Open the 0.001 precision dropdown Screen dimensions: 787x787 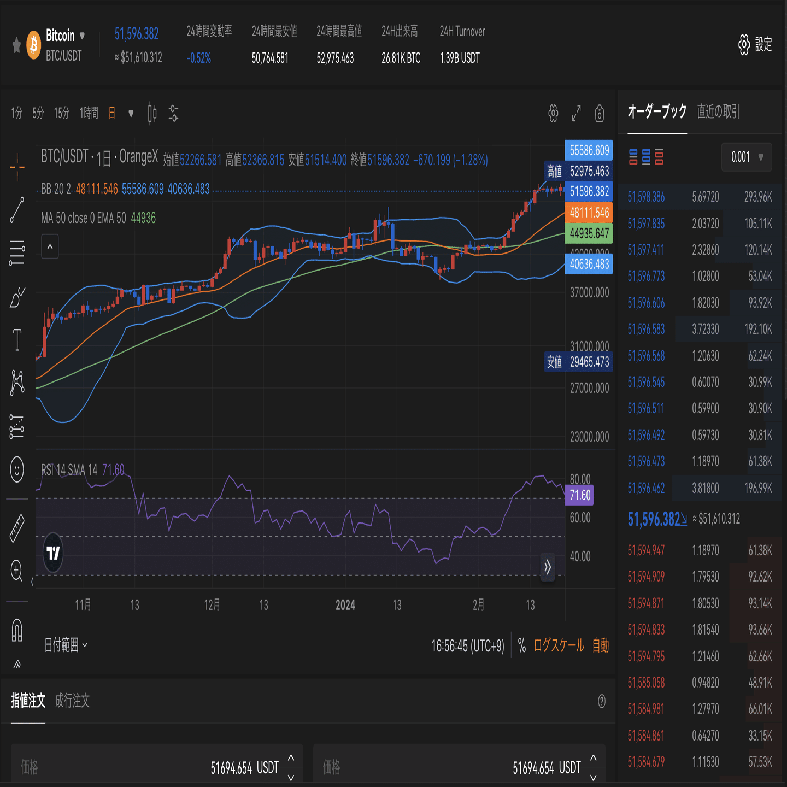pos(746,156)
